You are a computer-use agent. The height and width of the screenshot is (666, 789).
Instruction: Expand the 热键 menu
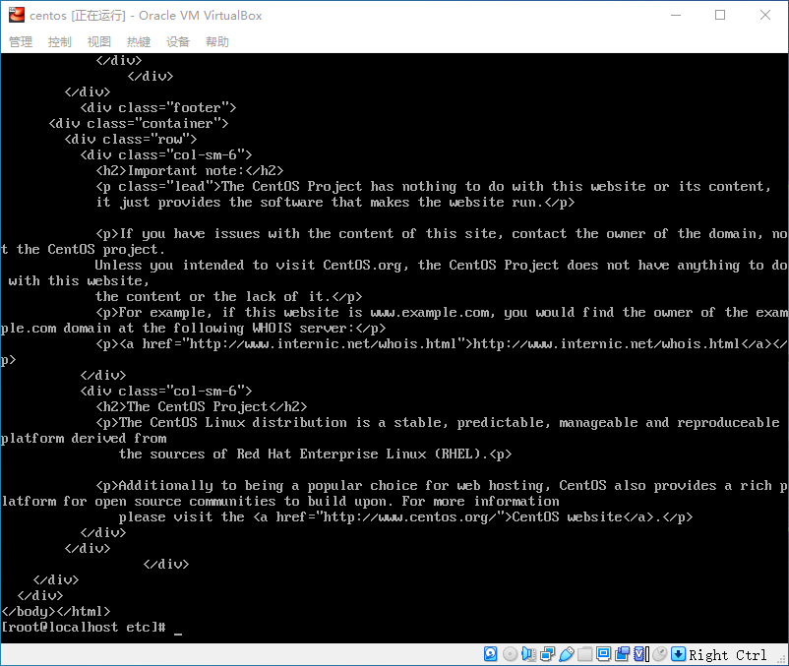point(139,42)
